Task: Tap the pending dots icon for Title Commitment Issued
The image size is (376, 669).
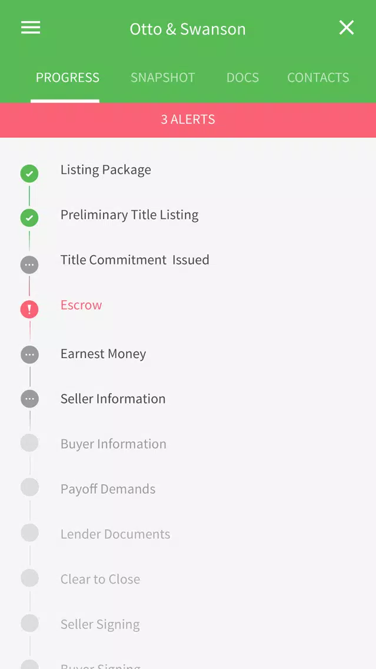Action: [29, 264]
